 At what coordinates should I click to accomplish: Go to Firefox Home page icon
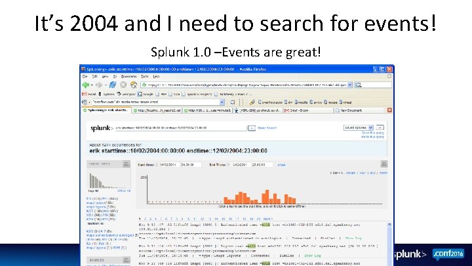(134, 85)
